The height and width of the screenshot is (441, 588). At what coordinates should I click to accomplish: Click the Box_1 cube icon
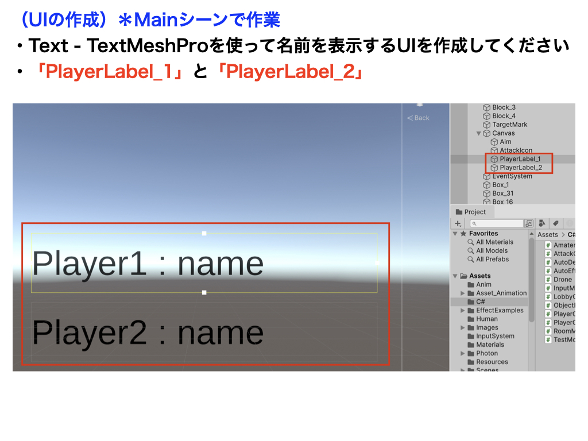pos(487,185)
